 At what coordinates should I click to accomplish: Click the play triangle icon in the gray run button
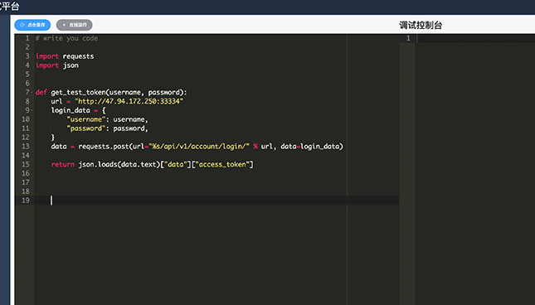click(64, 25)
